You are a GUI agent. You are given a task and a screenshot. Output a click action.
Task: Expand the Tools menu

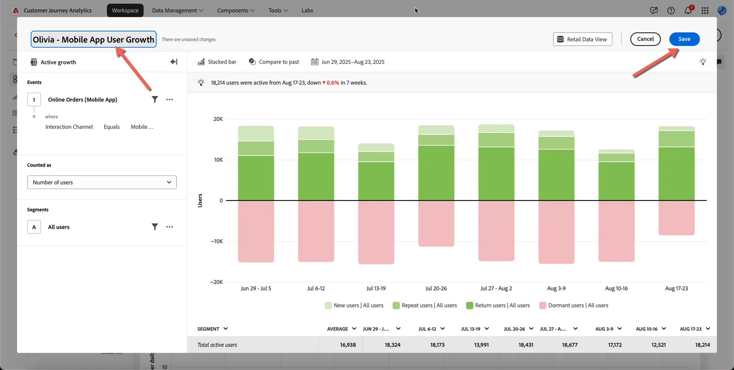point(278,10)
